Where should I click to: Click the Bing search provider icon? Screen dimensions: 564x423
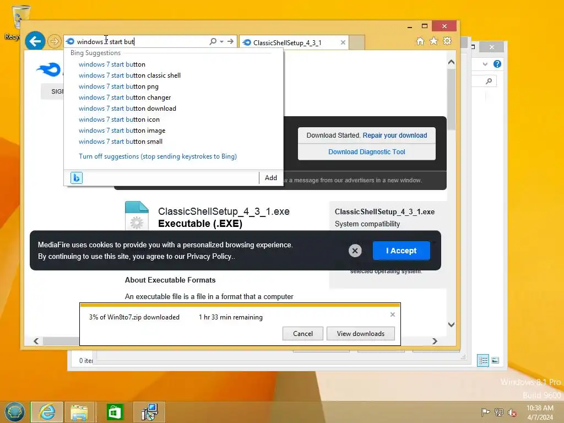pyautogui.click(x=76, y=178)
